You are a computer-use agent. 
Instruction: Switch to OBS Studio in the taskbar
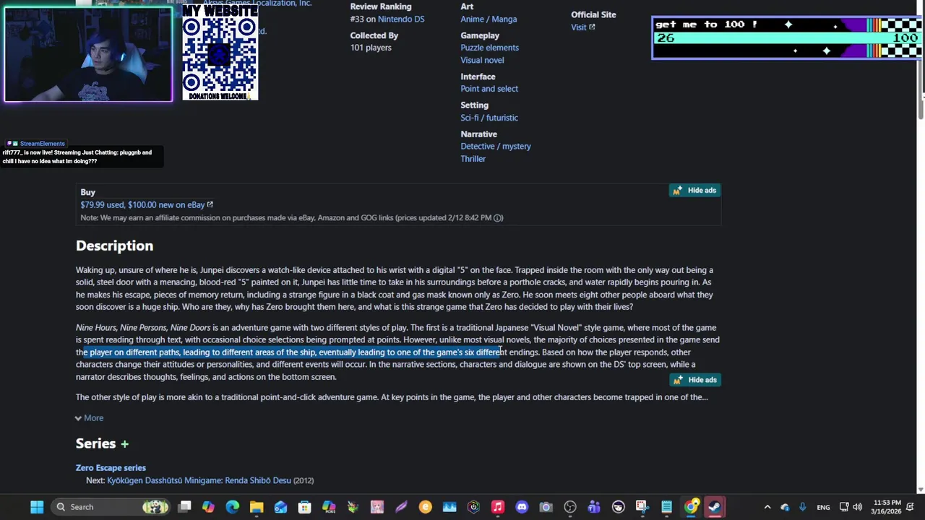(570, 507)
